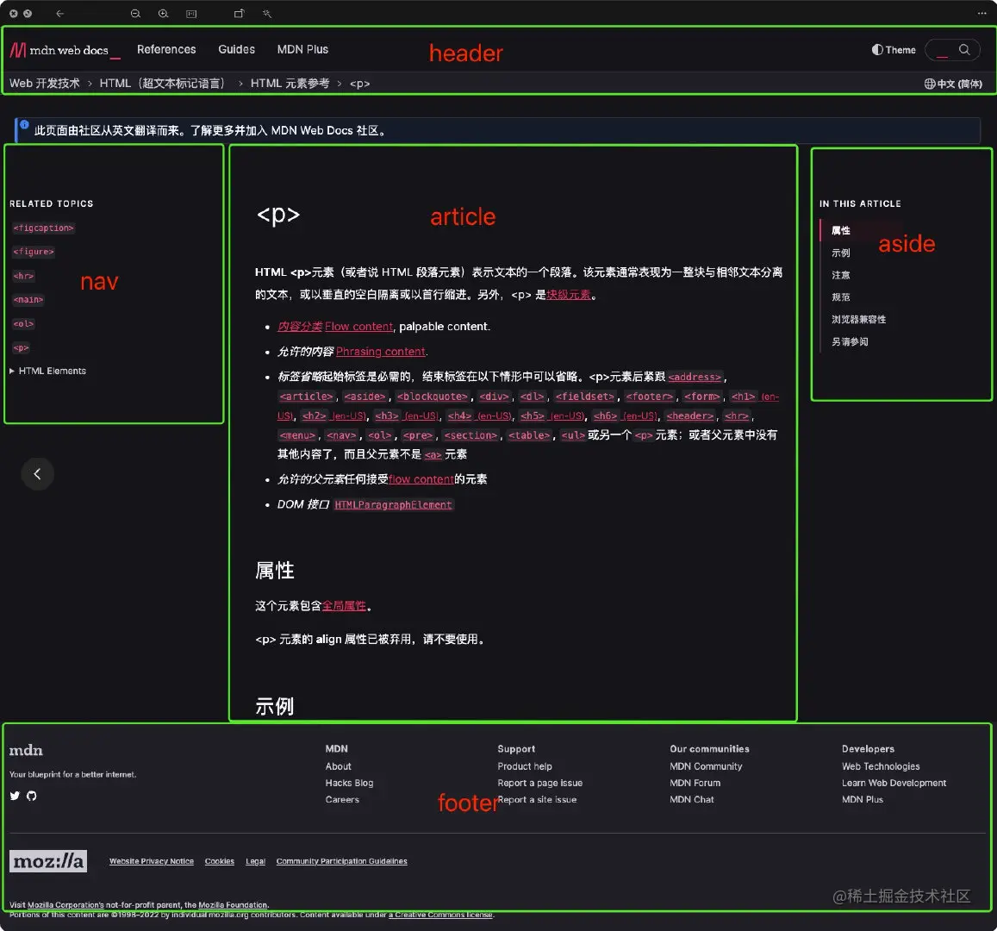Image resolution: width=997 pixels, height=931 pixels.
Task: Select <ol> in Related Topics
Action: click(x=23, y=323)
